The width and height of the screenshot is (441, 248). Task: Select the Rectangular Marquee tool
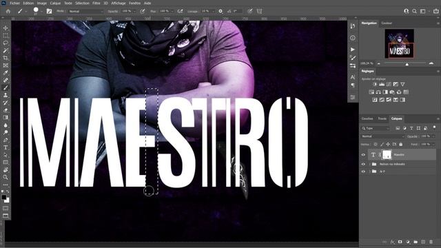point(6,36)
